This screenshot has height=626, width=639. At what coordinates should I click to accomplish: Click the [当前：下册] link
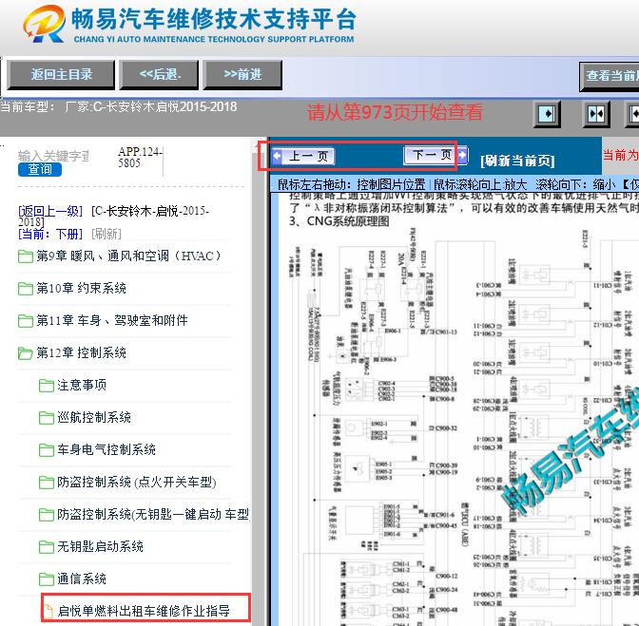[x=50, y=234]
